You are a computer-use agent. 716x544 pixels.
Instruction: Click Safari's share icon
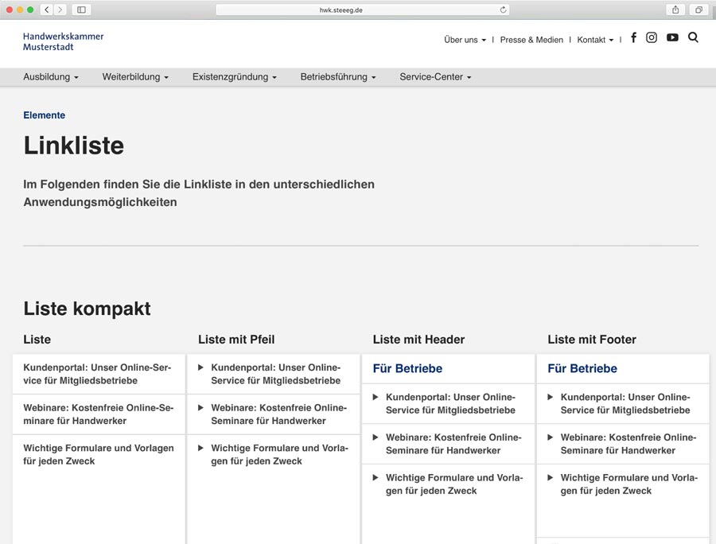(675, 10)
